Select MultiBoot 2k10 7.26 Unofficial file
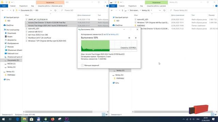218x122 pixels. pos(40,38)
